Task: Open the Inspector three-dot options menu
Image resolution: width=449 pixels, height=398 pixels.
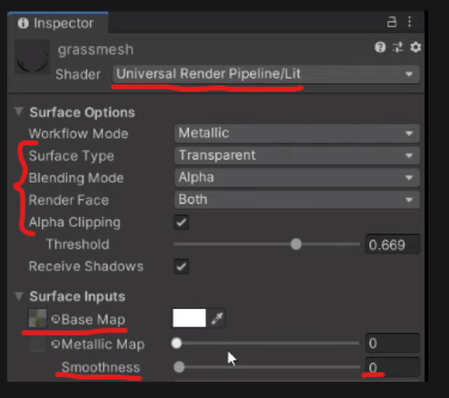Action: (x=409, y=22)
